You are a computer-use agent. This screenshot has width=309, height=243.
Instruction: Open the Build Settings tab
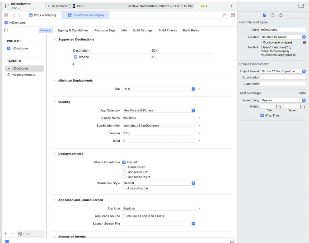pos(142,30)
